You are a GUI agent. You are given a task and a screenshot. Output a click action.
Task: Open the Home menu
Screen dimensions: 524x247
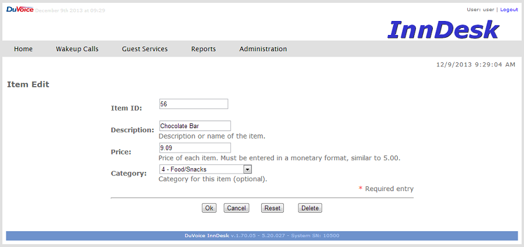click(23, 49)
